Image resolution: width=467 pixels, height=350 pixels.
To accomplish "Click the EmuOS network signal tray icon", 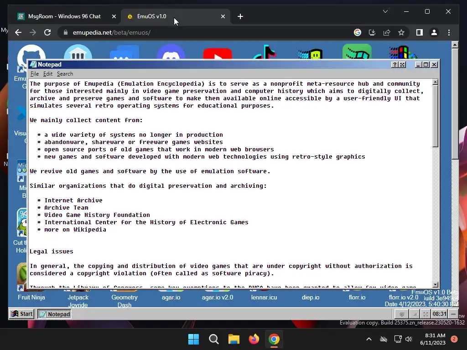I will pos(414,314).
